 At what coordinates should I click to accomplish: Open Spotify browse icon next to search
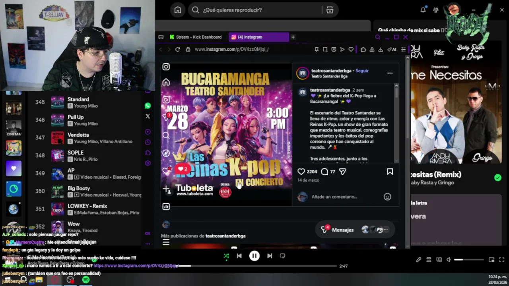point(330,10)
